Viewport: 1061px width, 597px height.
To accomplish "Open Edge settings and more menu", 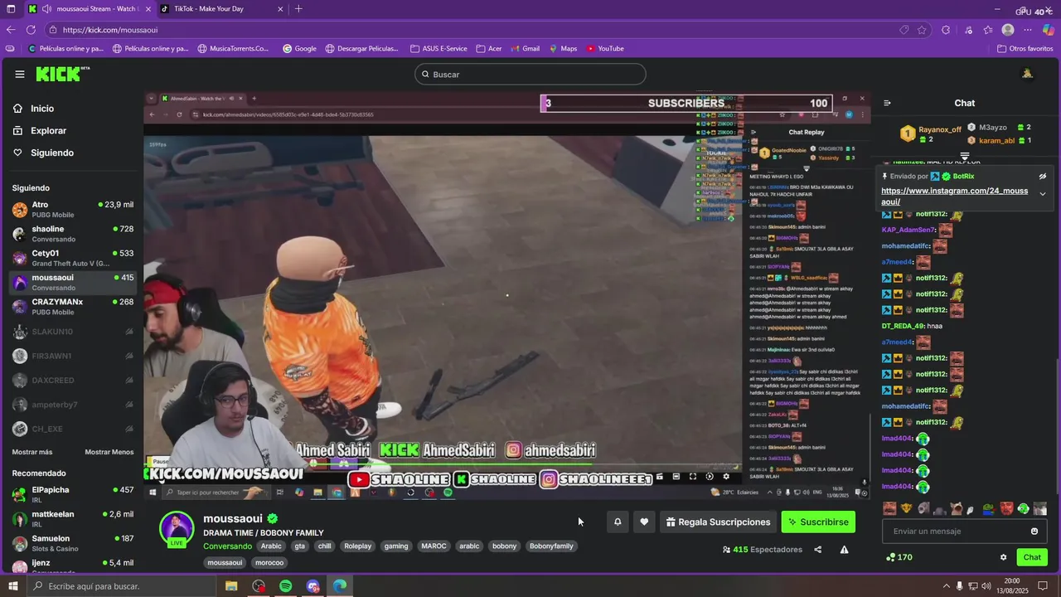I will [x=1028, y=30].
